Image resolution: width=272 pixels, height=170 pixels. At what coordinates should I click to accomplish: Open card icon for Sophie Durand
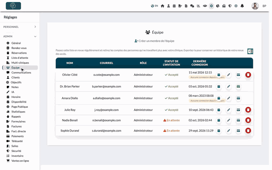click(x=238, y=131)
